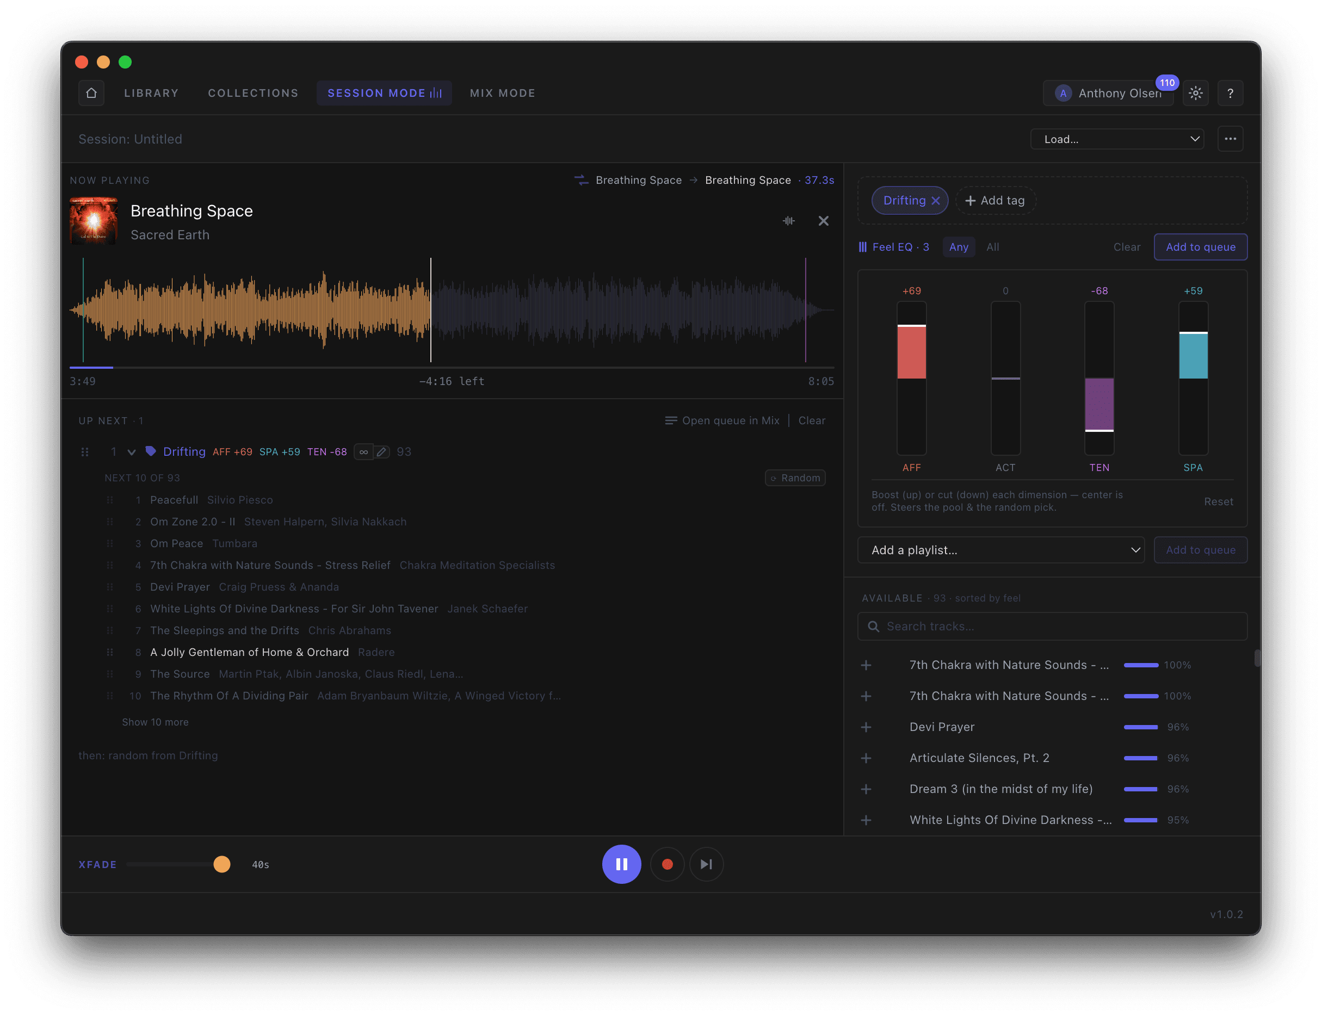Show 10 more upcoming tracks
The image size is (1322, 1016).
point(155,722)
